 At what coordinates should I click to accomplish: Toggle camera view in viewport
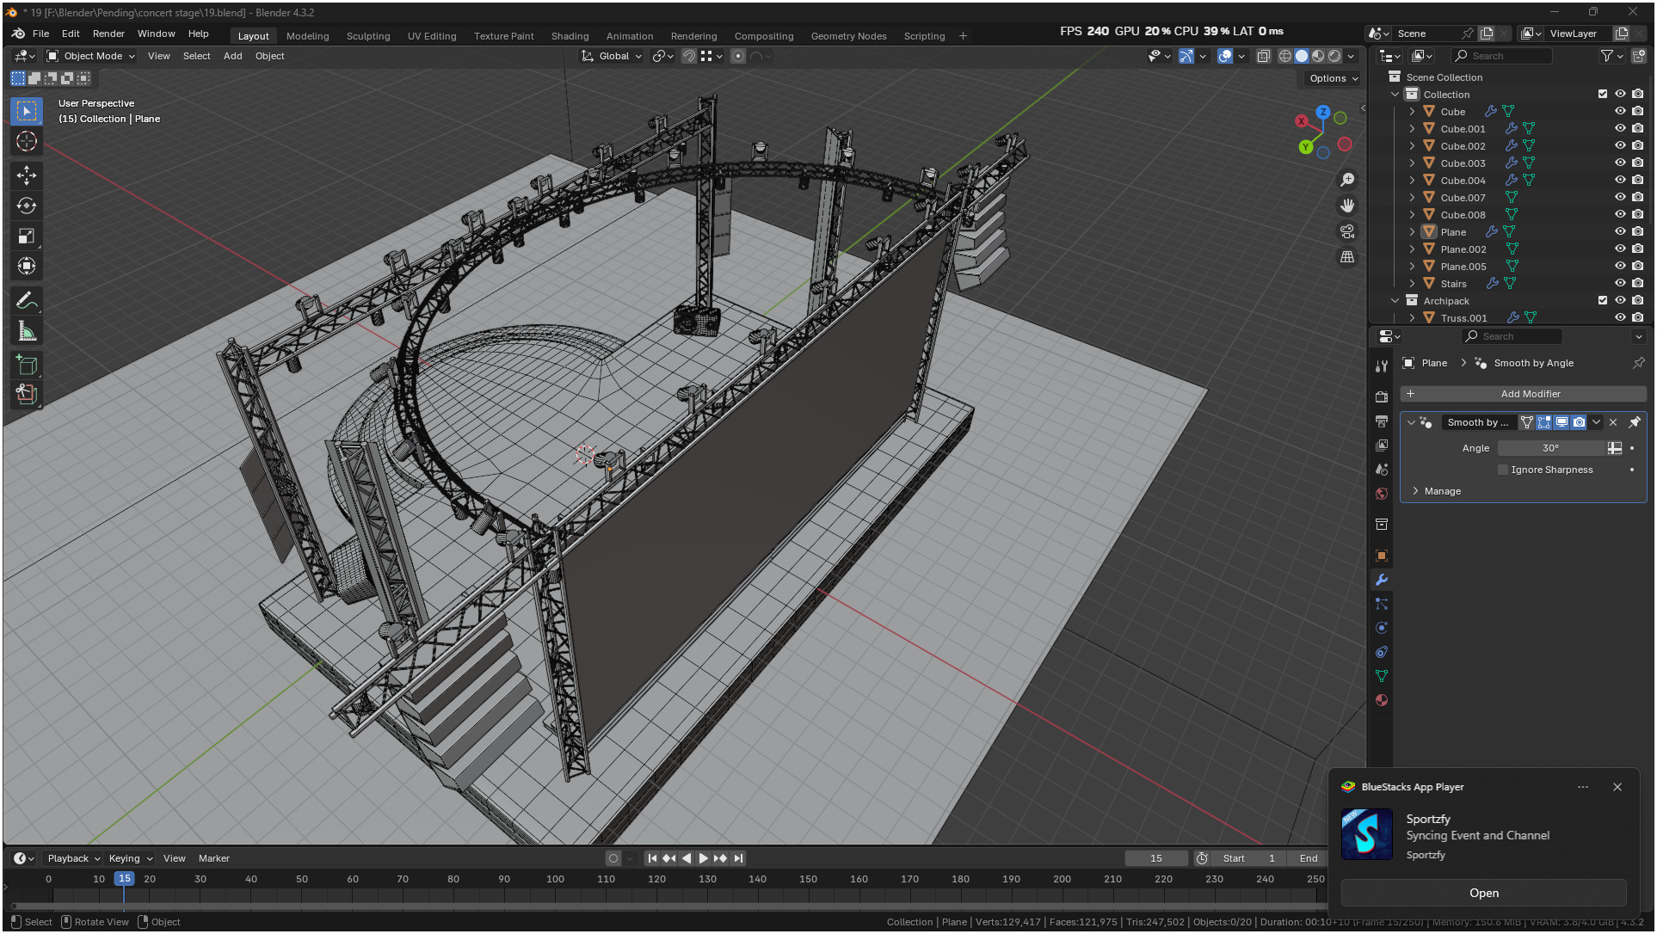pos(1347,231)
